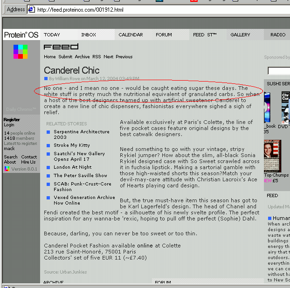The image size is (290, 288).
Task: Click the Source: Urban Junkies text
Action: tap(65, 272)
